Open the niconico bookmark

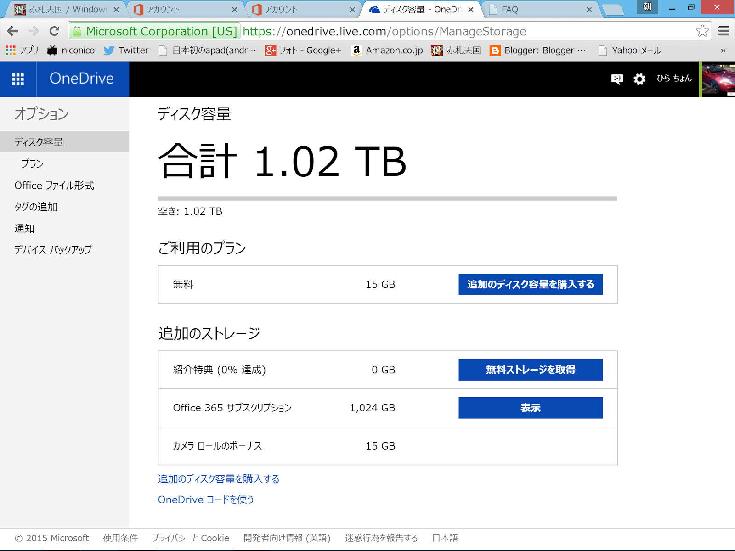click(71, 51)
